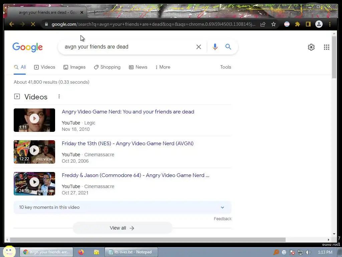Click the horizontal scrollbar thumb

point(148,240)
